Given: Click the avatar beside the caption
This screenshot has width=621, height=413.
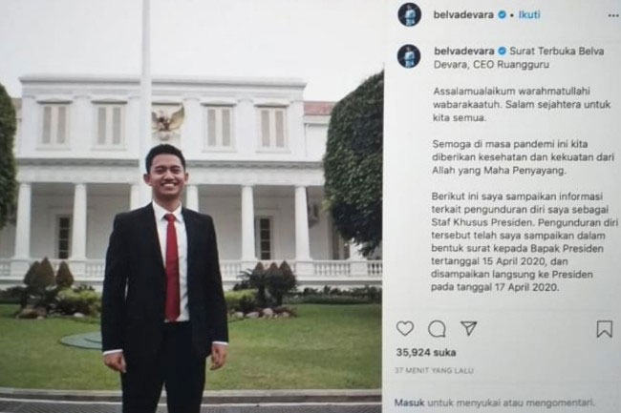Looking at the screenshot, I should point(409,56).
